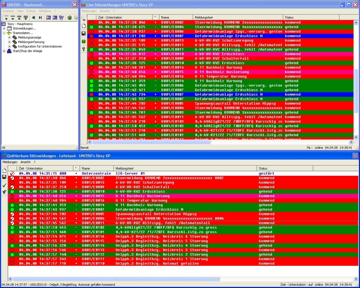This screenshot has width=360, height=288.
Task: Click the green refresh icon in Hauptmenü toolbar
Action: click(70, 18)
